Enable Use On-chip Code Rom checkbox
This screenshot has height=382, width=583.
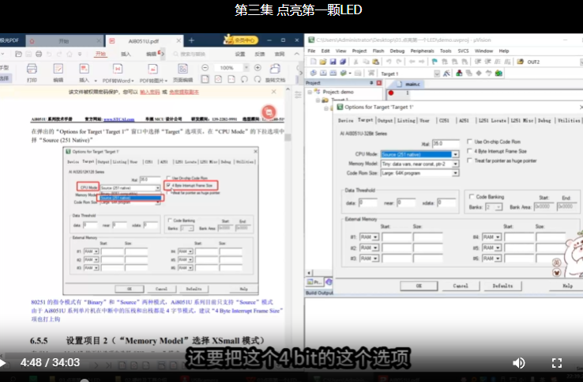pos(469,142)
